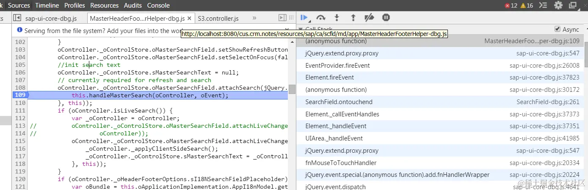Switch to the Profiles panel
The width and height of the screenshot is (588, 190).
click(x=75, y=6)
